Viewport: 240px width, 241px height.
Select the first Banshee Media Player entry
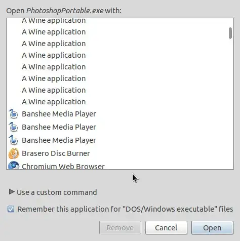coord(120,114)
